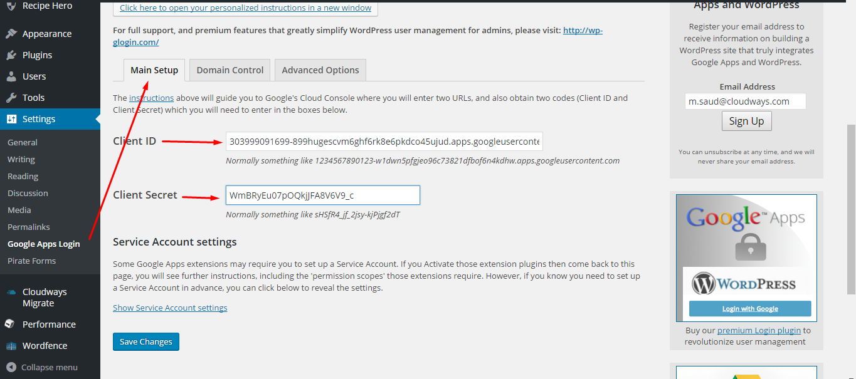Switch to the Domain Control tab
This screenshot has width=856, height=379.
230,70
